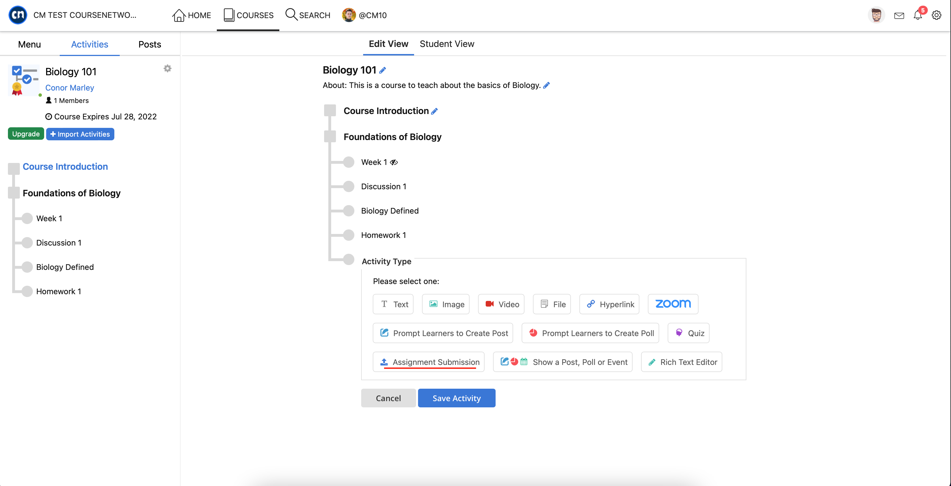Image resolution: width=951 pixels, height=486 pixels.
Task: Edit the Biology 101 title pencil icon
Action: (x=383, y=70)
